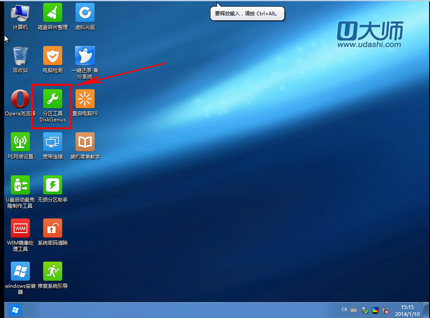
Task: Open the lossless partition assistant icon
Action: pyautogui.click(x=53, y=185)
